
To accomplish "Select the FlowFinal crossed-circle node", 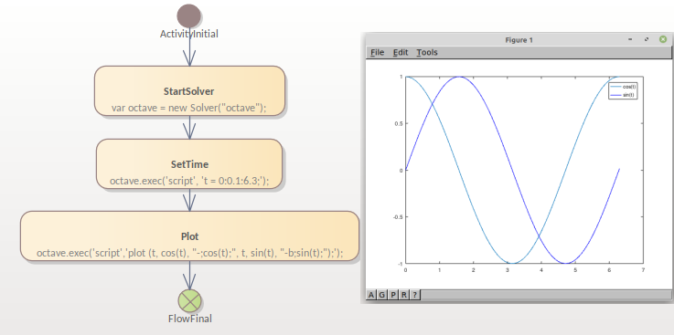I will pos(189,300).
